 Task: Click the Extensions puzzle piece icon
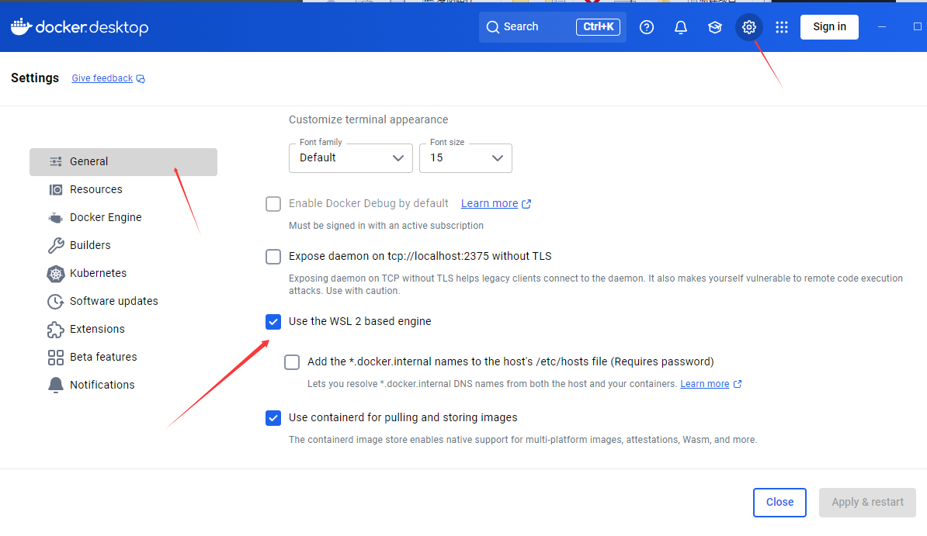[56, 329]
